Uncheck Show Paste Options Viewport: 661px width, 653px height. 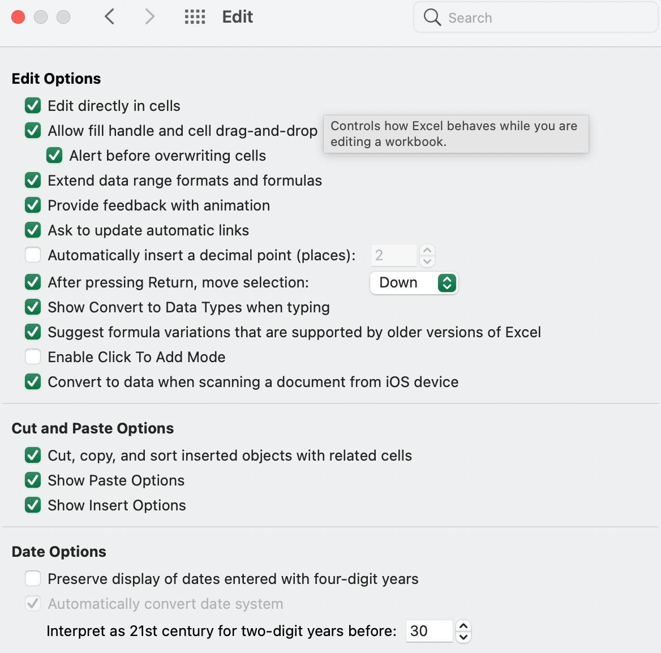33,480
